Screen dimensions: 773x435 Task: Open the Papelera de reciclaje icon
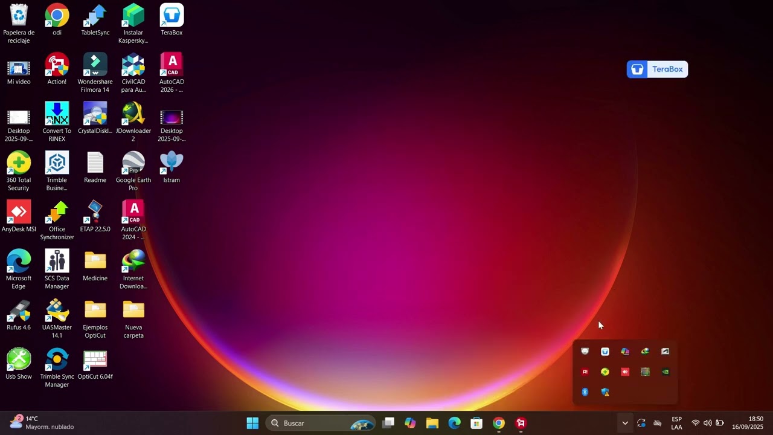coord(19,24)
